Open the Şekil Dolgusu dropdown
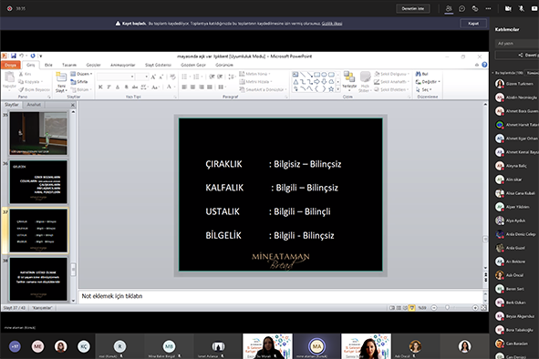 click(391, 74)
